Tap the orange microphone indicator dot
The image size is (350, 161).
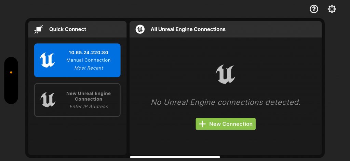[11, 72]
